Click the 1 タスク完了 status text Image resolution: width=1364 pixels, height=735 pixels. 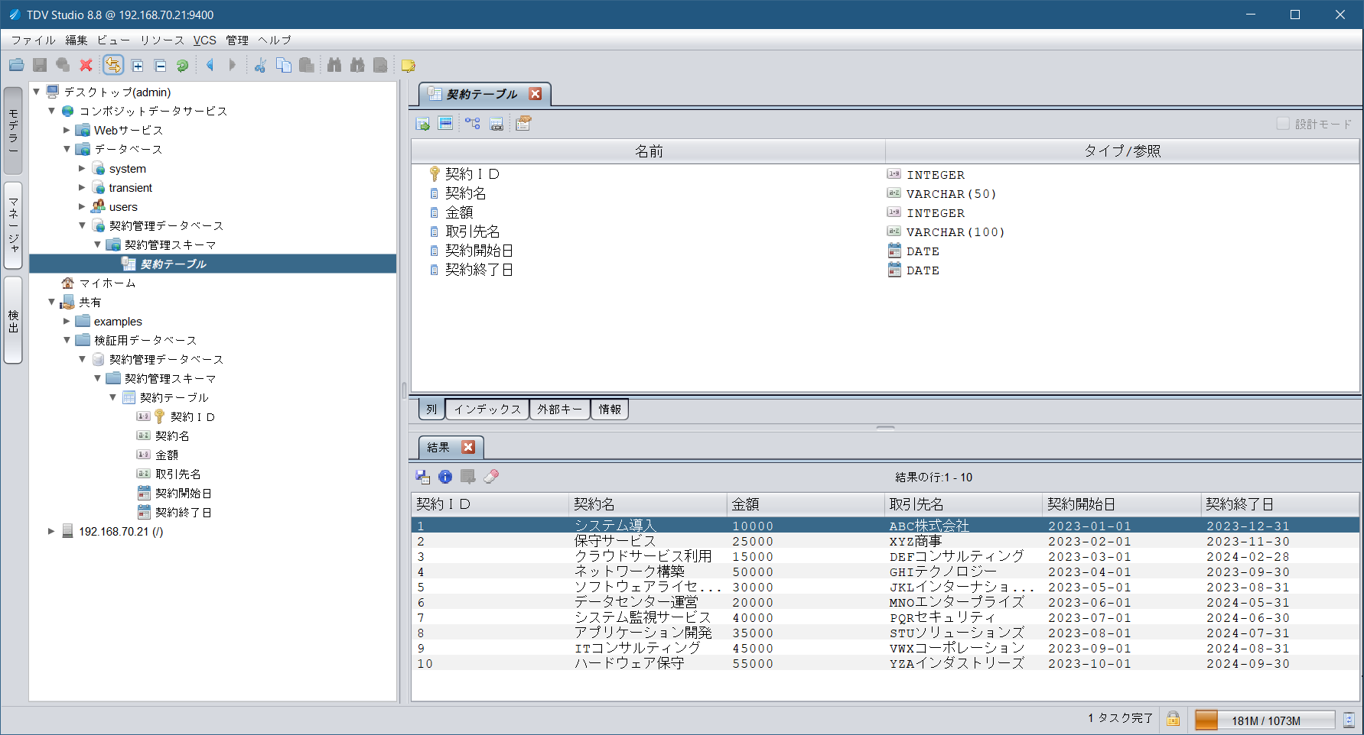click(1120, 718)
